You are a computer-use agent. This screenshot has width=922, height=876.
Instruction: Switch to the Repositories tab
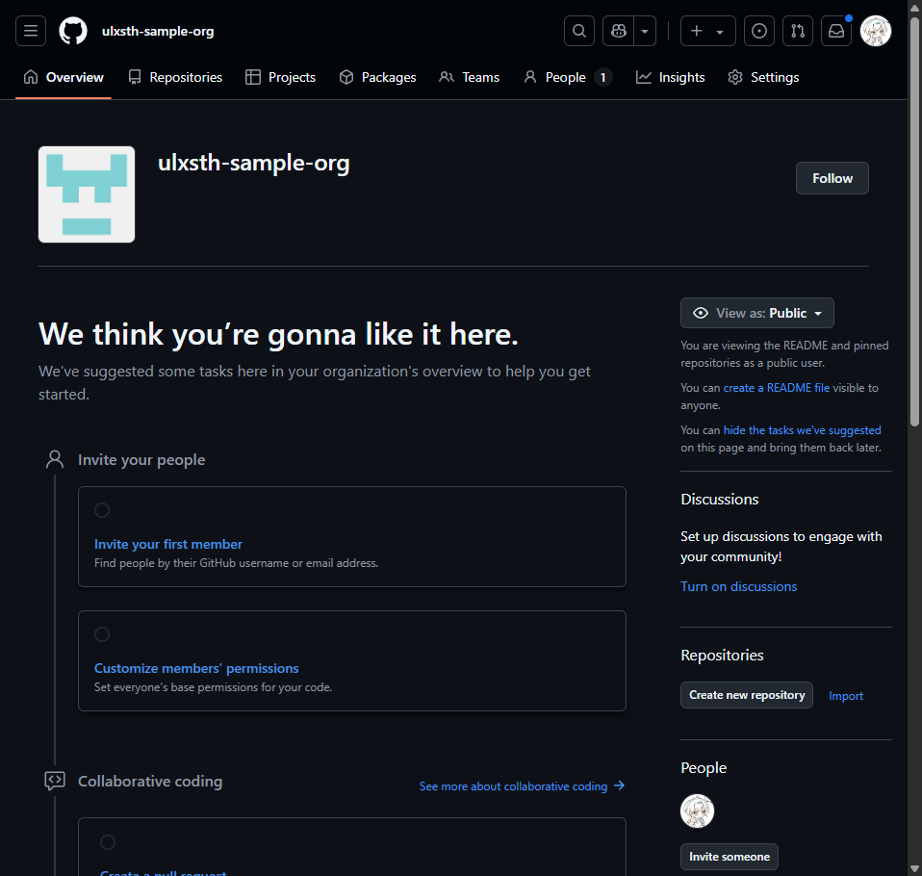click(175, 77)
